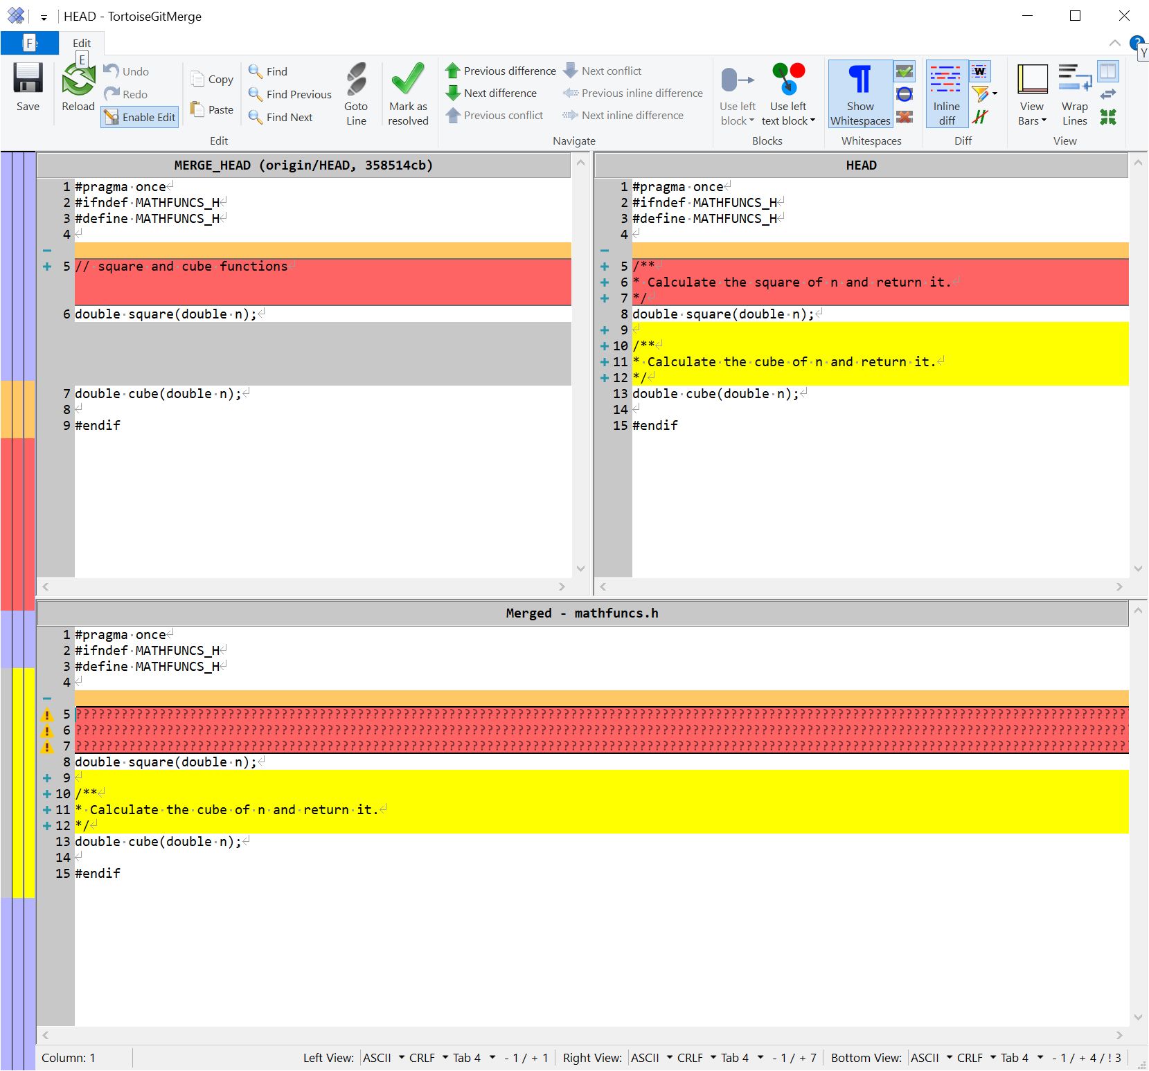Click merged pane horizontal scrollbar right arrow
1149x1071 pixels.
point(1119,1035)
